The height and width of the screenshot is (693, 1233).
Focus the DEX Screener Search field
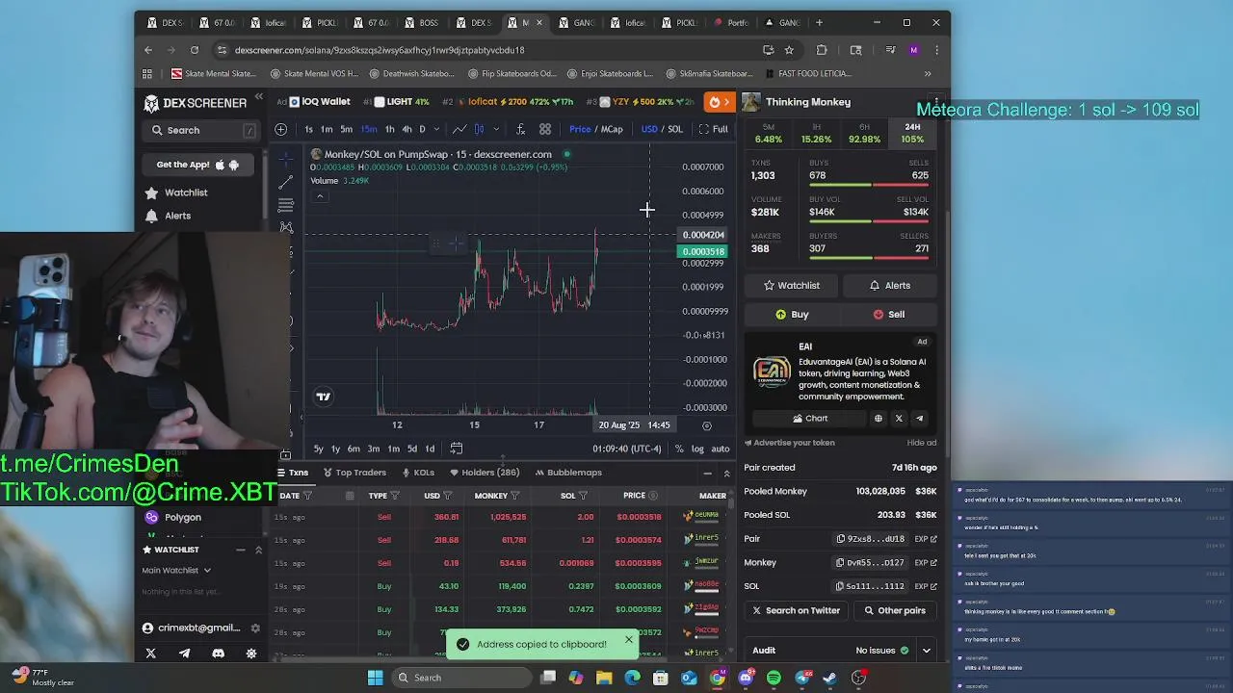coord(203,130)
